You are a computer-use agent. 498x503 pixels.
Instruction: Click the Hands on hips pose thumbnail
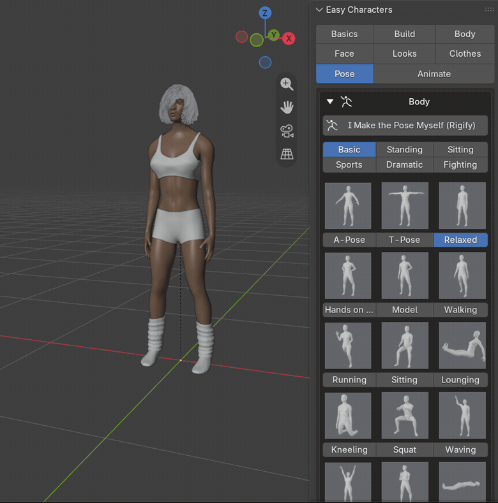tap(348, 275)
